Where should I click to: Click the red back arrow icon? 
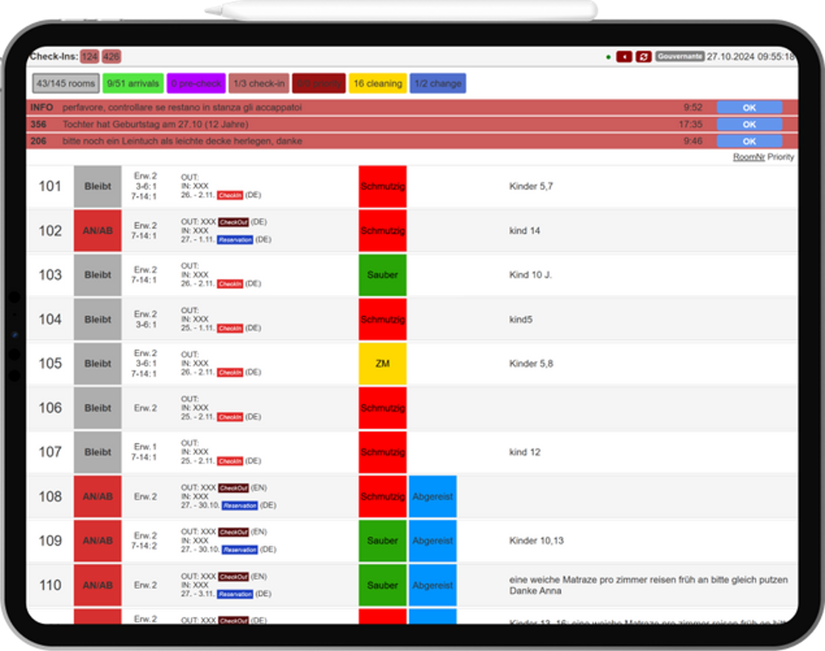pyautogui.click(x=624, y=57)
